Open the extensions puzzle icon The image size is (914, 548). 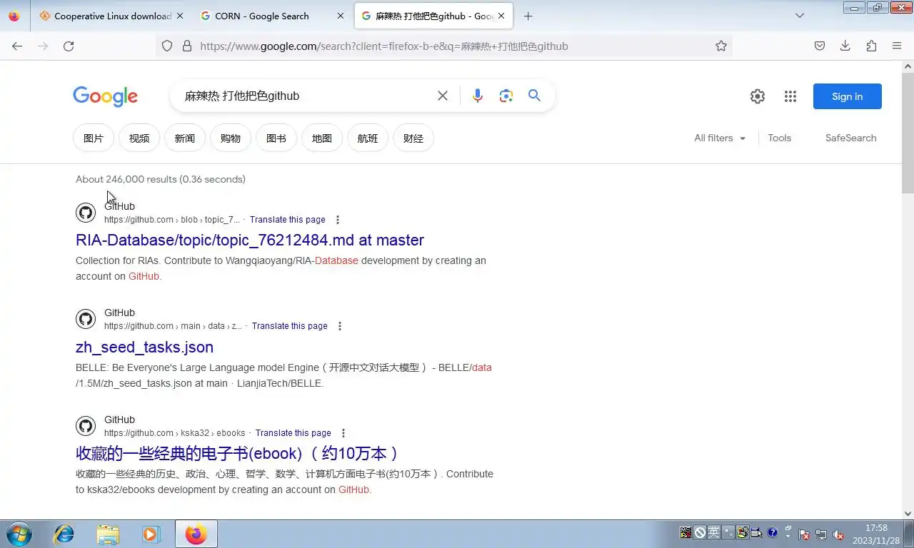click(871, 46)
